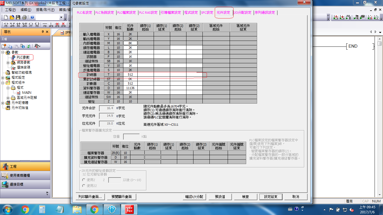The width and height of the screenshot is (383, 215).
Task: Click the 設定結束 button
Action: (271, 197)
